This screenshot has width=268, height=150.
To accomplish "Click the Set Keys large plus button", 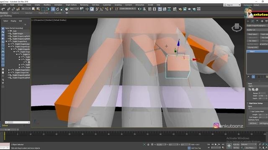I will coord(229,146).
